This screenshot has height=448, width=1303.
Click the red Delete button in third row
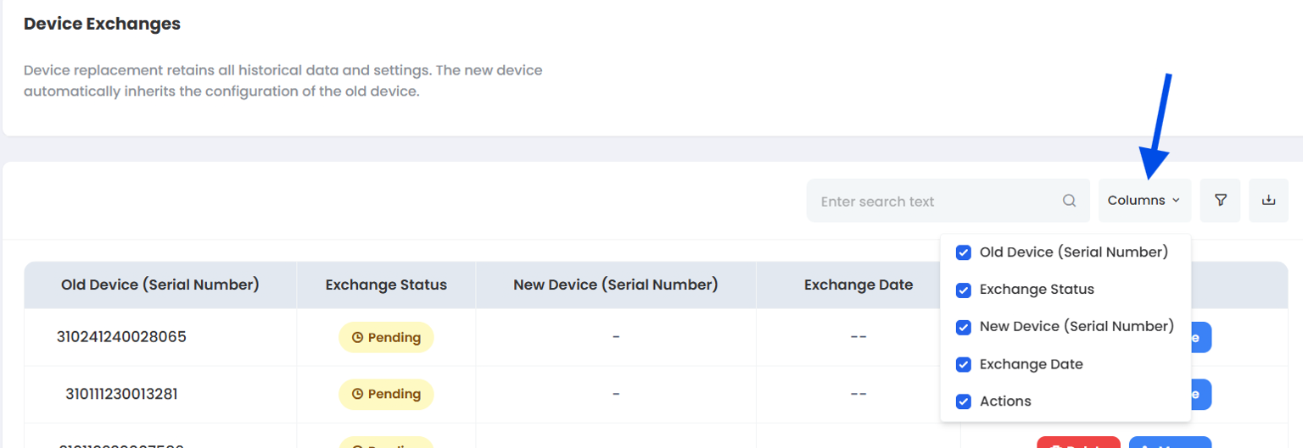[x=1078, y=443]
